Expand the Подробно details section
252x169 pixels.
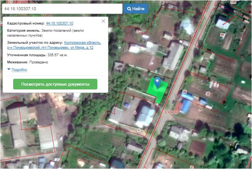pyautogui.click(x=19, y=70)
